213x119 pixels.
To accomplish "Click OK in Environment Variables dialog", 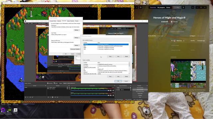I will pos(118,81).
